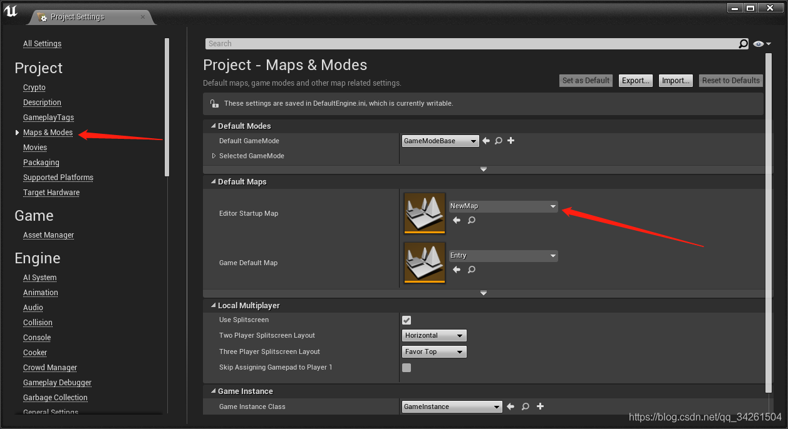788x429 pixels.
Task: Click the Game Default Map thumbnail
Action: (425, 263)
